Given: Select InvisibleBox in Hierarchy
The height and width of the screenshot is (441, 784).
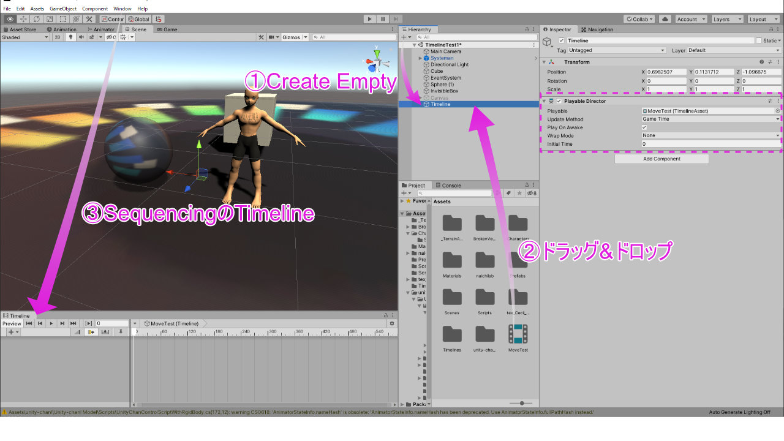Looking at the screenshot, I should point(444,91).
